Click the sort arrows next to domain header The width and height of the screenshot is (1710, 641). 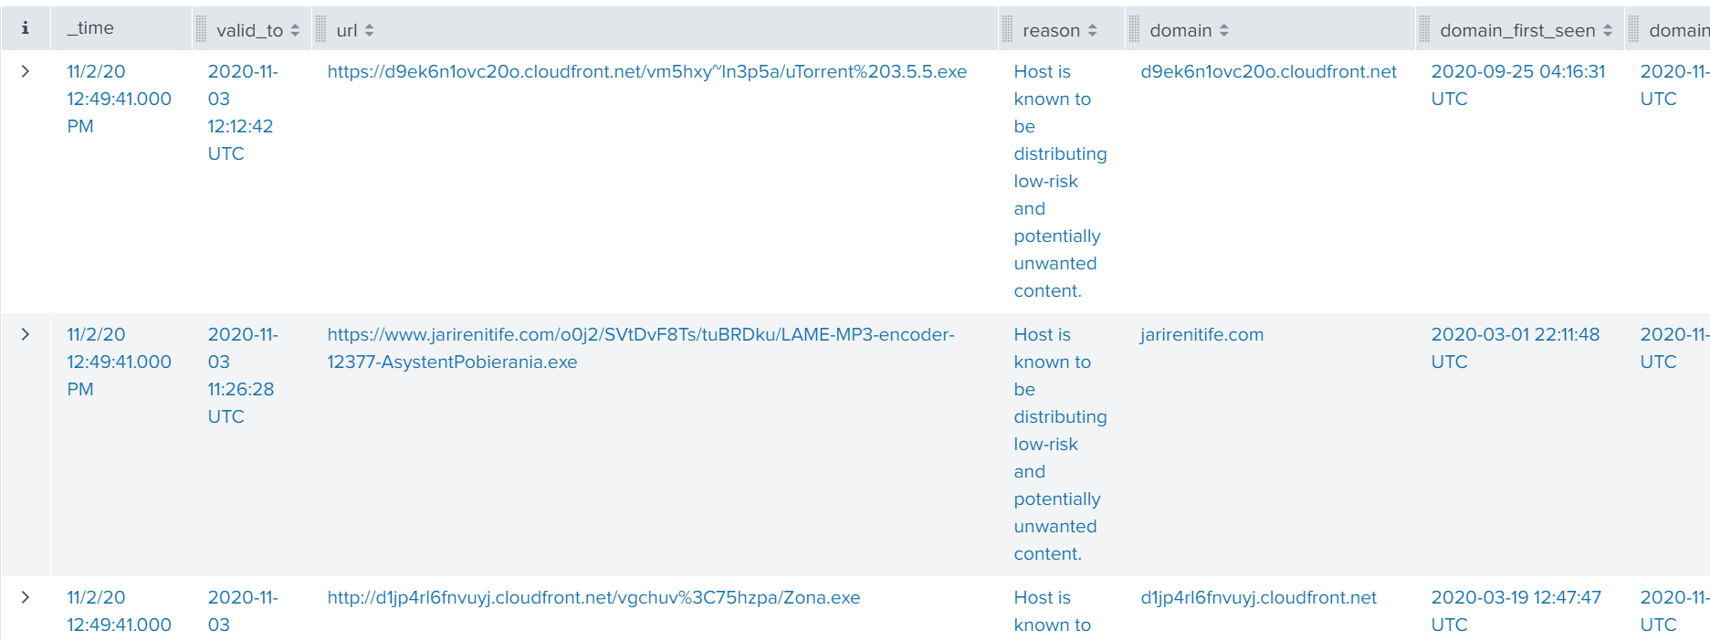pyautogui.click(x=1223, y=31)
